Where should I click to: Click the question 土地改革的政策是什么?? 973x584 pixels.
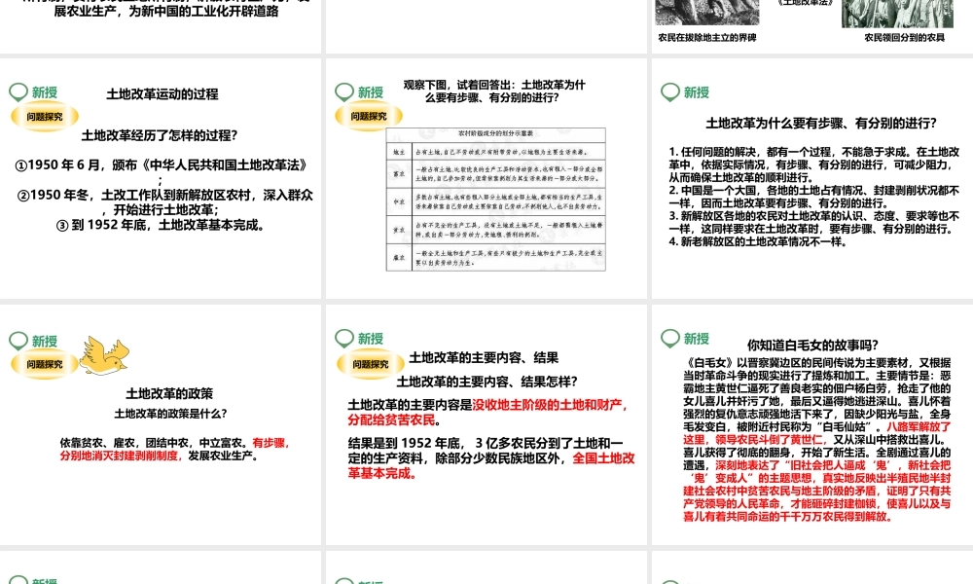click(170, 414)
